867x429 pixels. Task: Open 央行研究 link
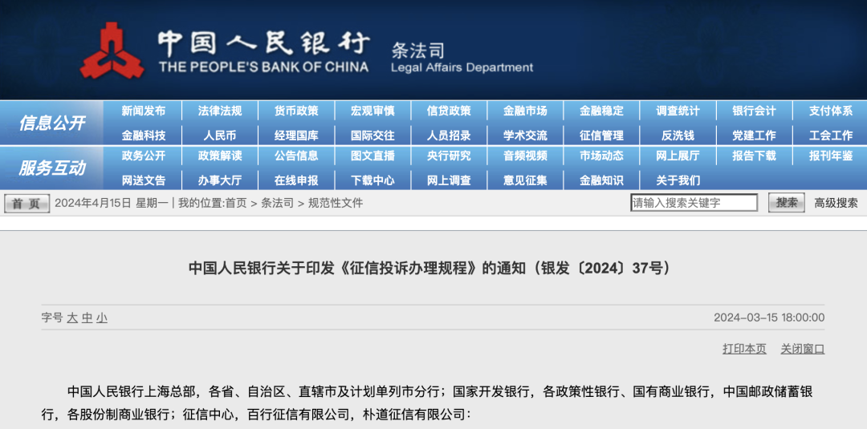click(x=449, y=156)
